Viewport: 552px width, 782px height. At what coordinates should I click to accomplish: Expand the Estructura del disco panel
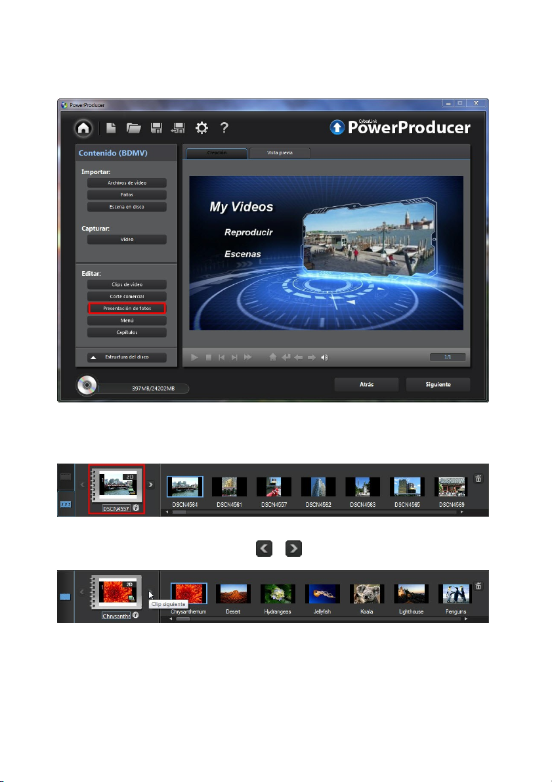127,358
